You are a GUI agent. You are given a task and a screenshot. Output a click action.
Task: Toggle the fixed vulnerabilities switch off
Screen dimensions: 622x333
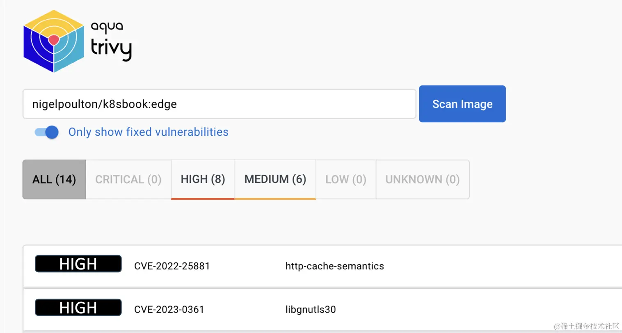point(47,132)
